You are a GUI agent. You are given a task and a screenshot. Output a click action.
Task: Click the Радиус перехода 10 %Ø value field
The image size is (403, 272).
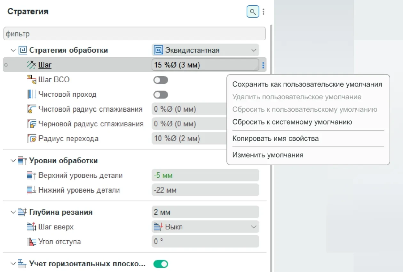189,139
